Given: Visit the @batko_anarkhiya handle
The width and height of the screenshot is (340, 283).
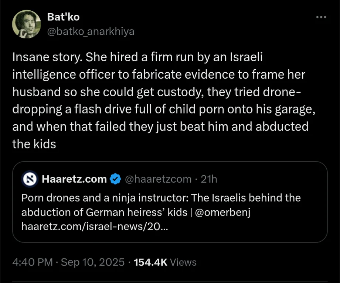Looking at the screenshot, I should coord(91,32).
